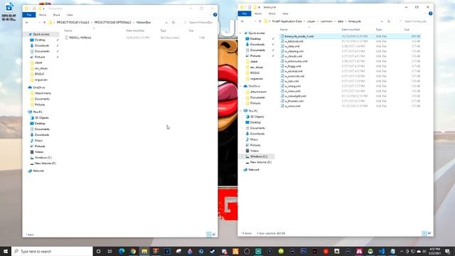Image resolution: width=455 pixels, height=256 pixels.
Task: Open the notification center icon
Action: 447,251
